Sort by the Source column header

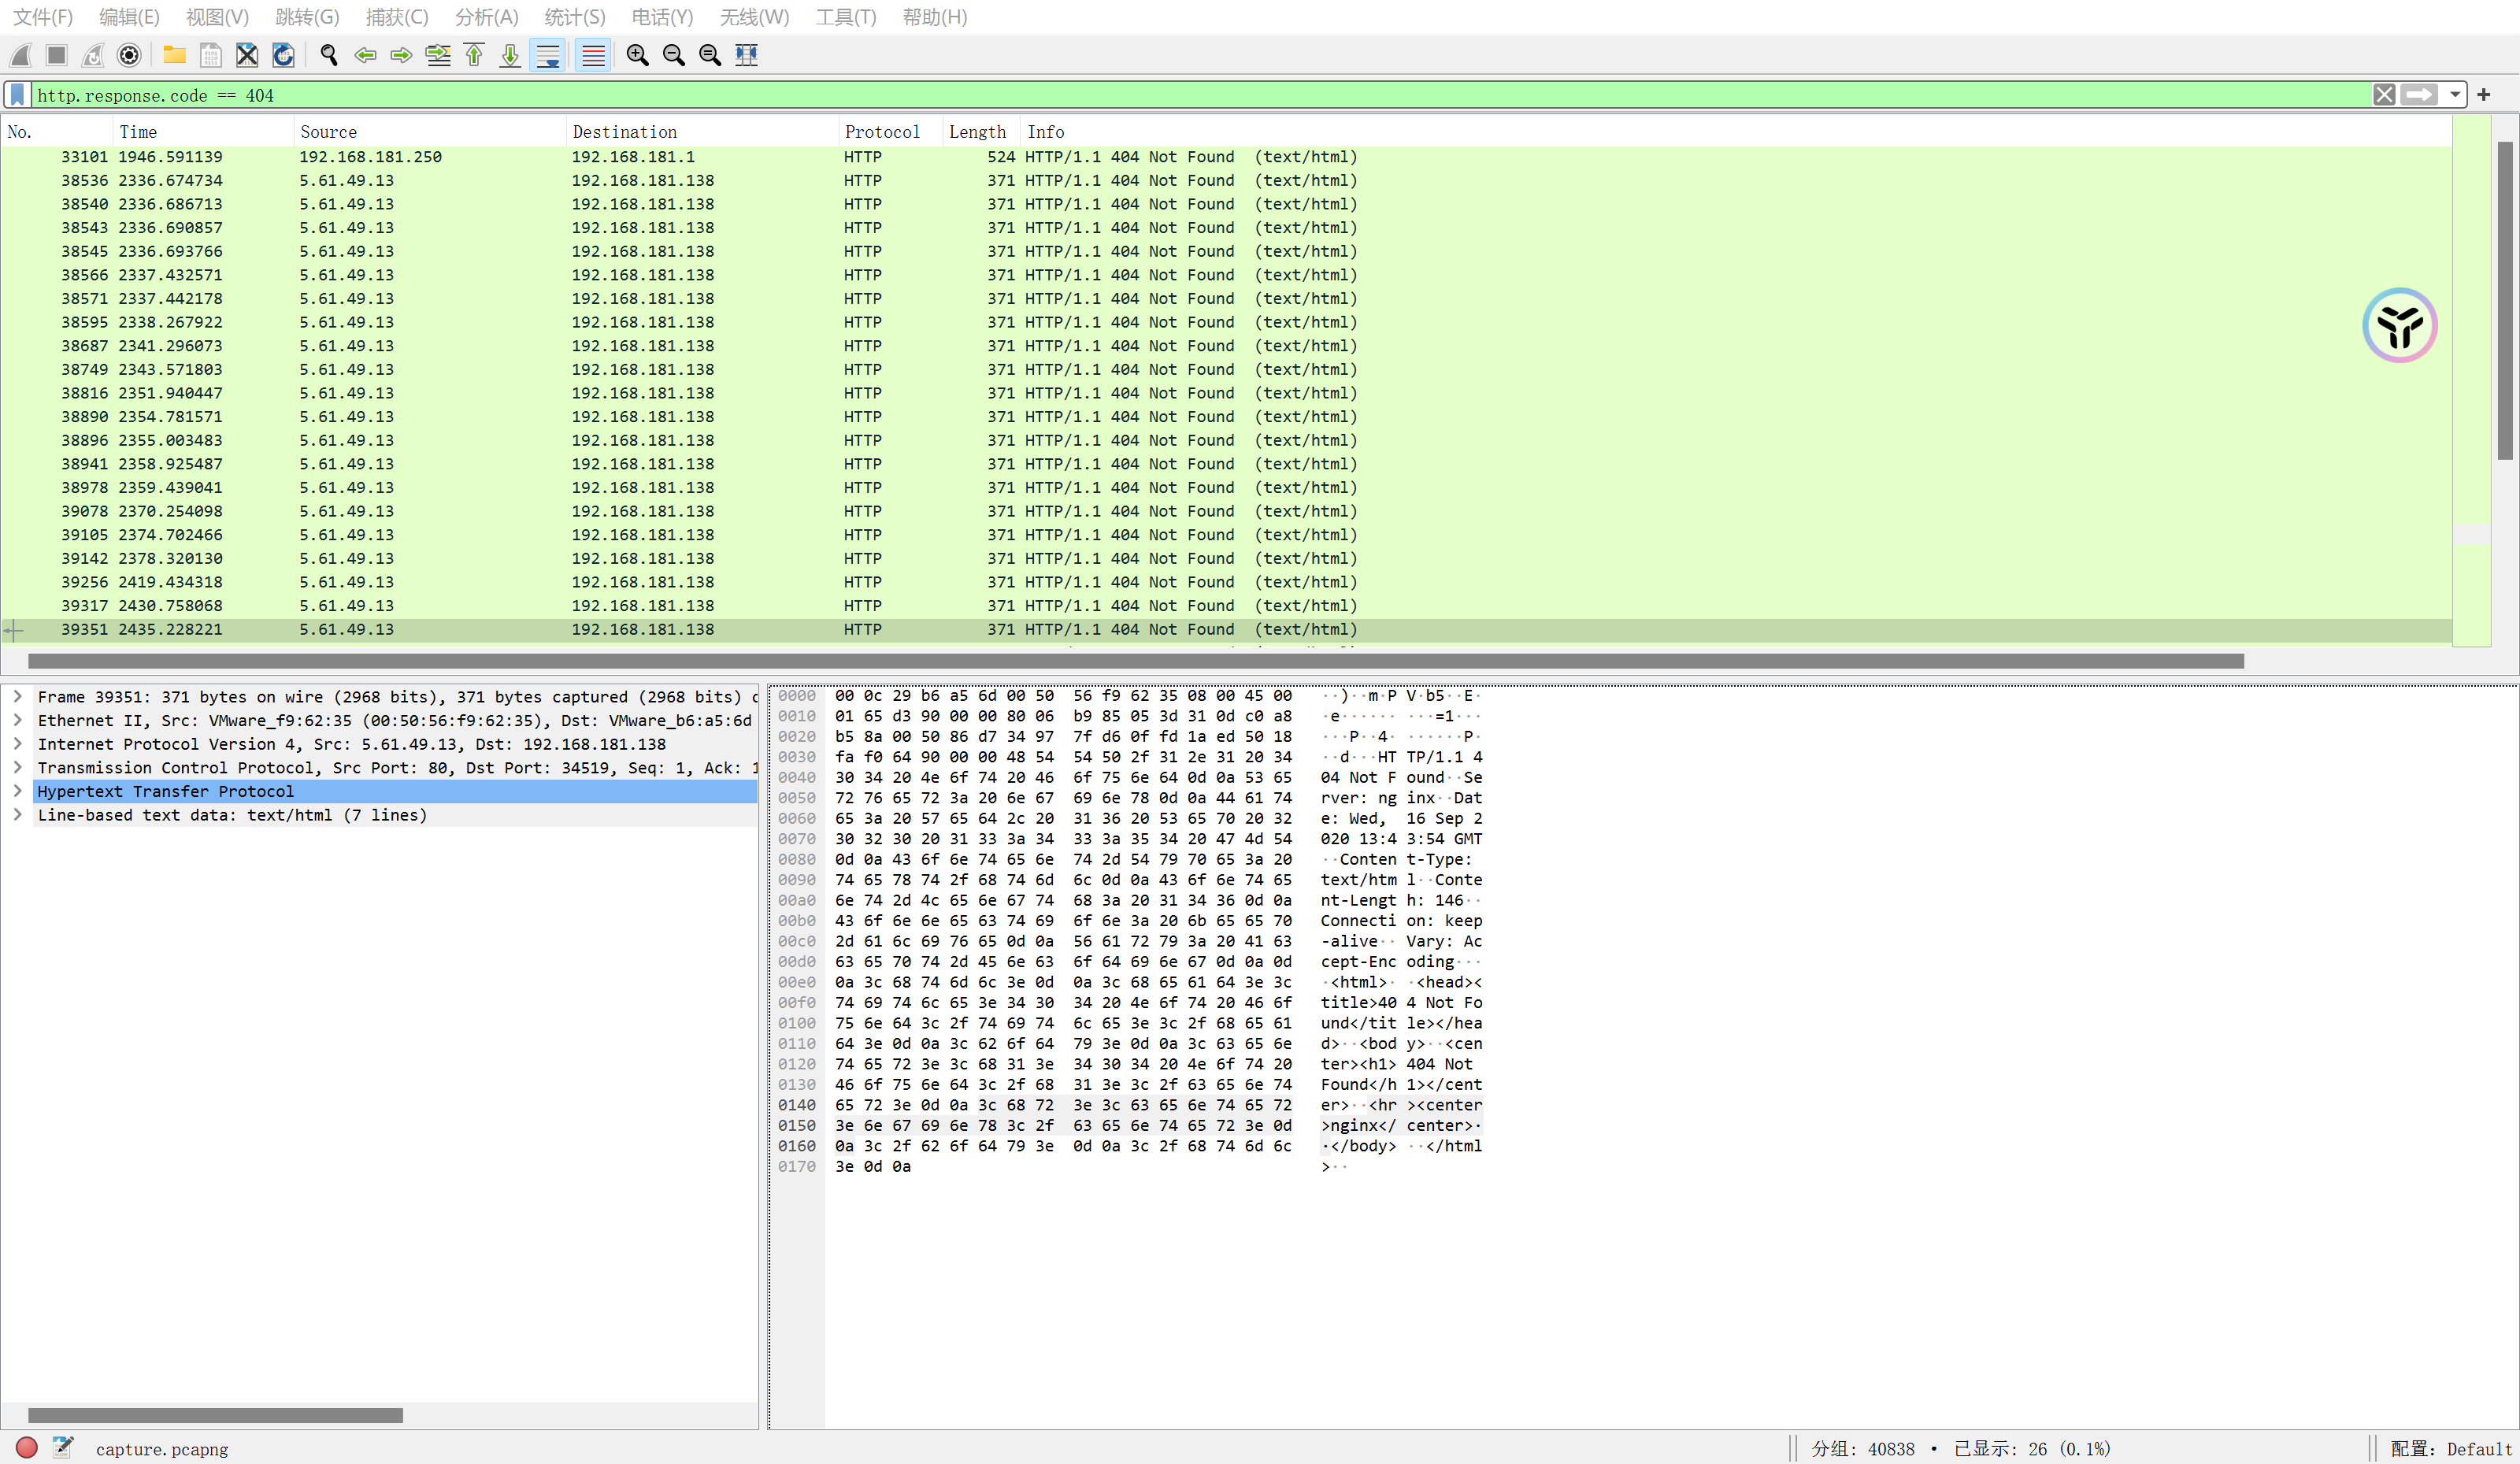(x=430, y=132)
